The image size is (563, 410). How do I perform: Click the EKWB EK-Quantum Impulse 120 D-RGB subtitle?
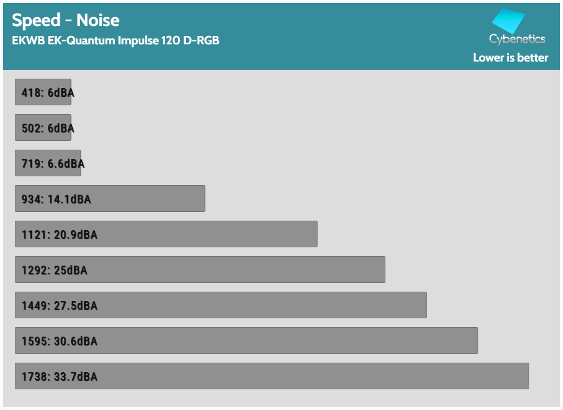[x=115, y=41]
